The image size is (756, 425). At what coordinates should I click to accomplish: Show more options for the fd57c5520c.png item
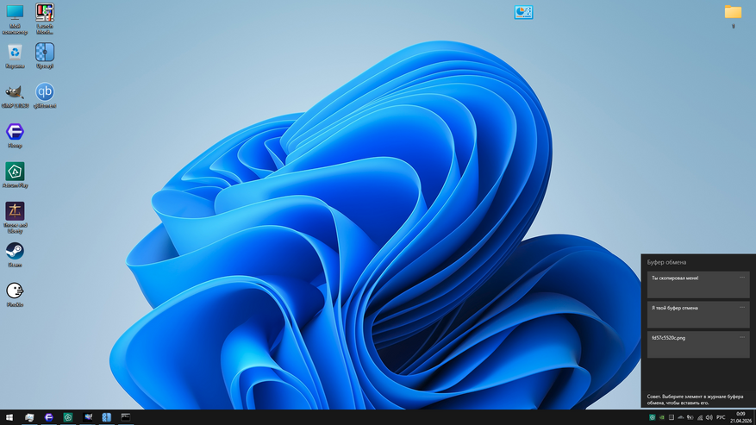click(x=742, y=337)
